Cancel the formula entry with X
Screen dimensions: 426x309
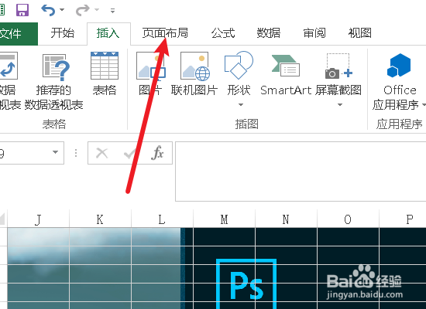pos(102,153)
